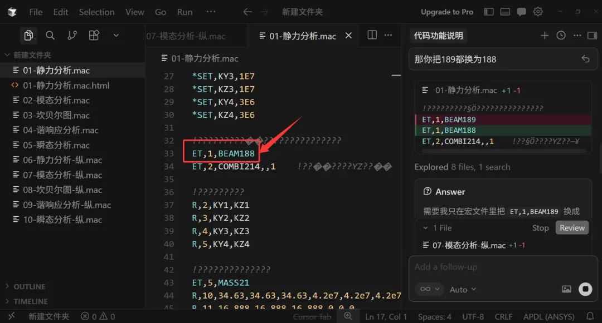Open the agent mode infinity dropdown

[x=429, y=289]
